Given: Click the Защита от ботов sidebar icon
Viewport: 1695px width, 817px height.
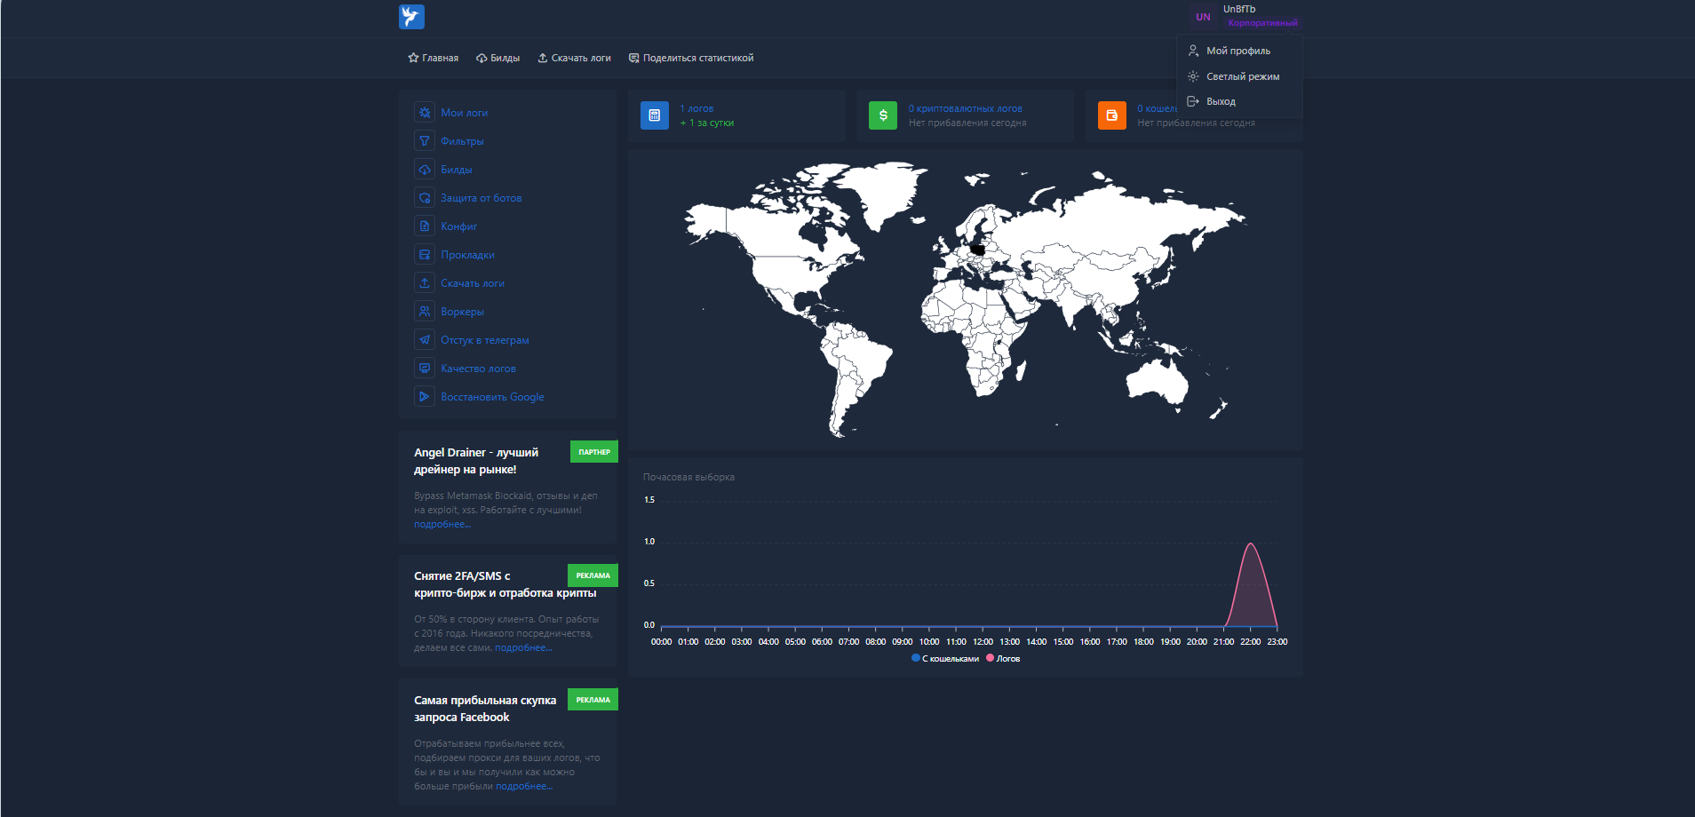Looking at the screenshot, I should pyautogui.click(x=425, y=198).
